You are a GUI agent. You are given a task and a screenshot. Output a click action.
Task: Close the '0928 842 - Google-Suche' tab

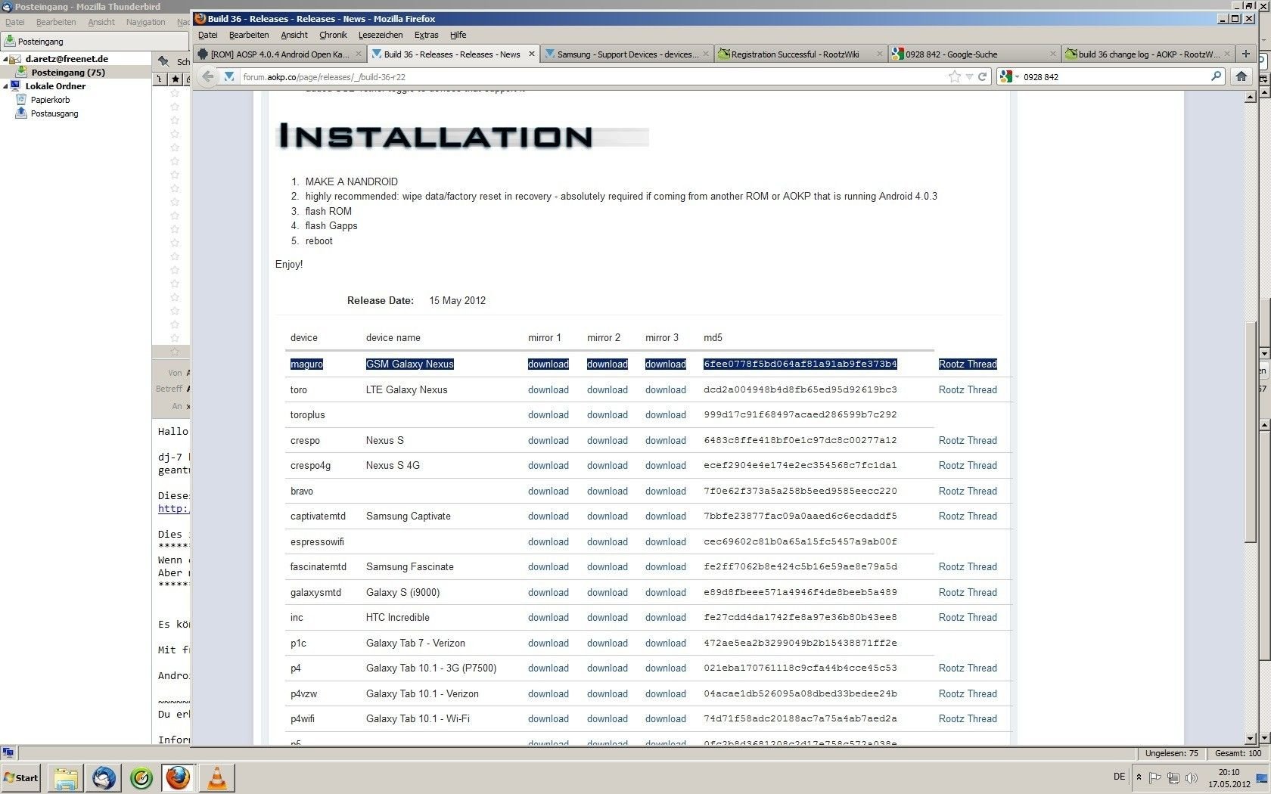pos(1052,54)
